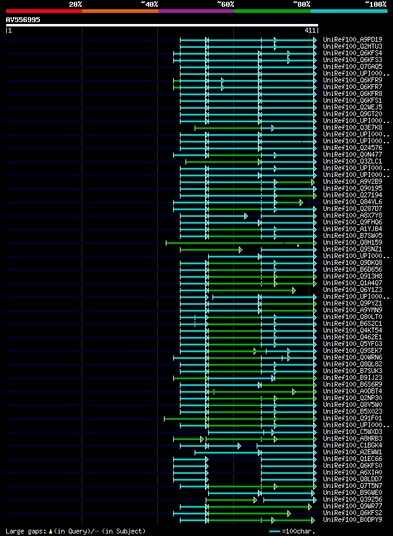Select subject label UniRef100_Q6Y1Z3
Viewport: 393px width, 536px height.
352,290
